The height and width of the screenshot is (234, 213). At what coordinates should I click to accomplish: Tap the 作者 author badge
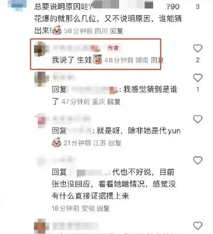[113, 48]
